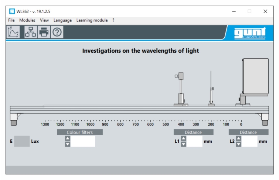
Task: Open the View menu
Action: [x=44, y=20]
